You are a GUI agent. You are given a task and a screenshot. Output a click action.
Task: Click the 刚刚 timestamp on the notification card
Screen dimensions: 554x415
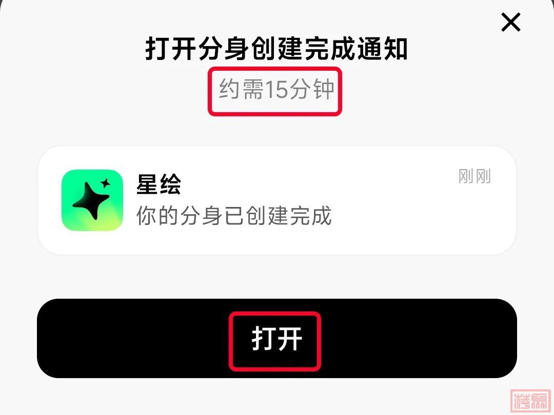(x=474, y=176)
